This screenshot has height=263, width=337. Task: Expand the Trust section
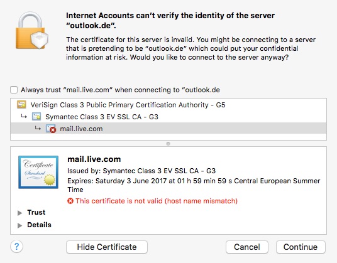(19, 213)
